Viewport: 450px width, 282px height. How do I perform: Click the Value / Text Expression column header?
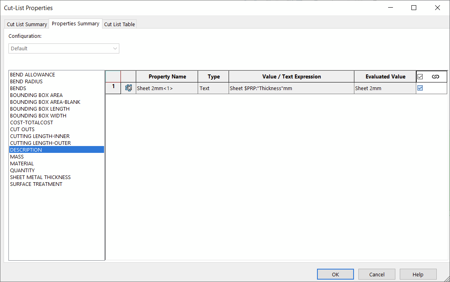(x=291, y=76)
